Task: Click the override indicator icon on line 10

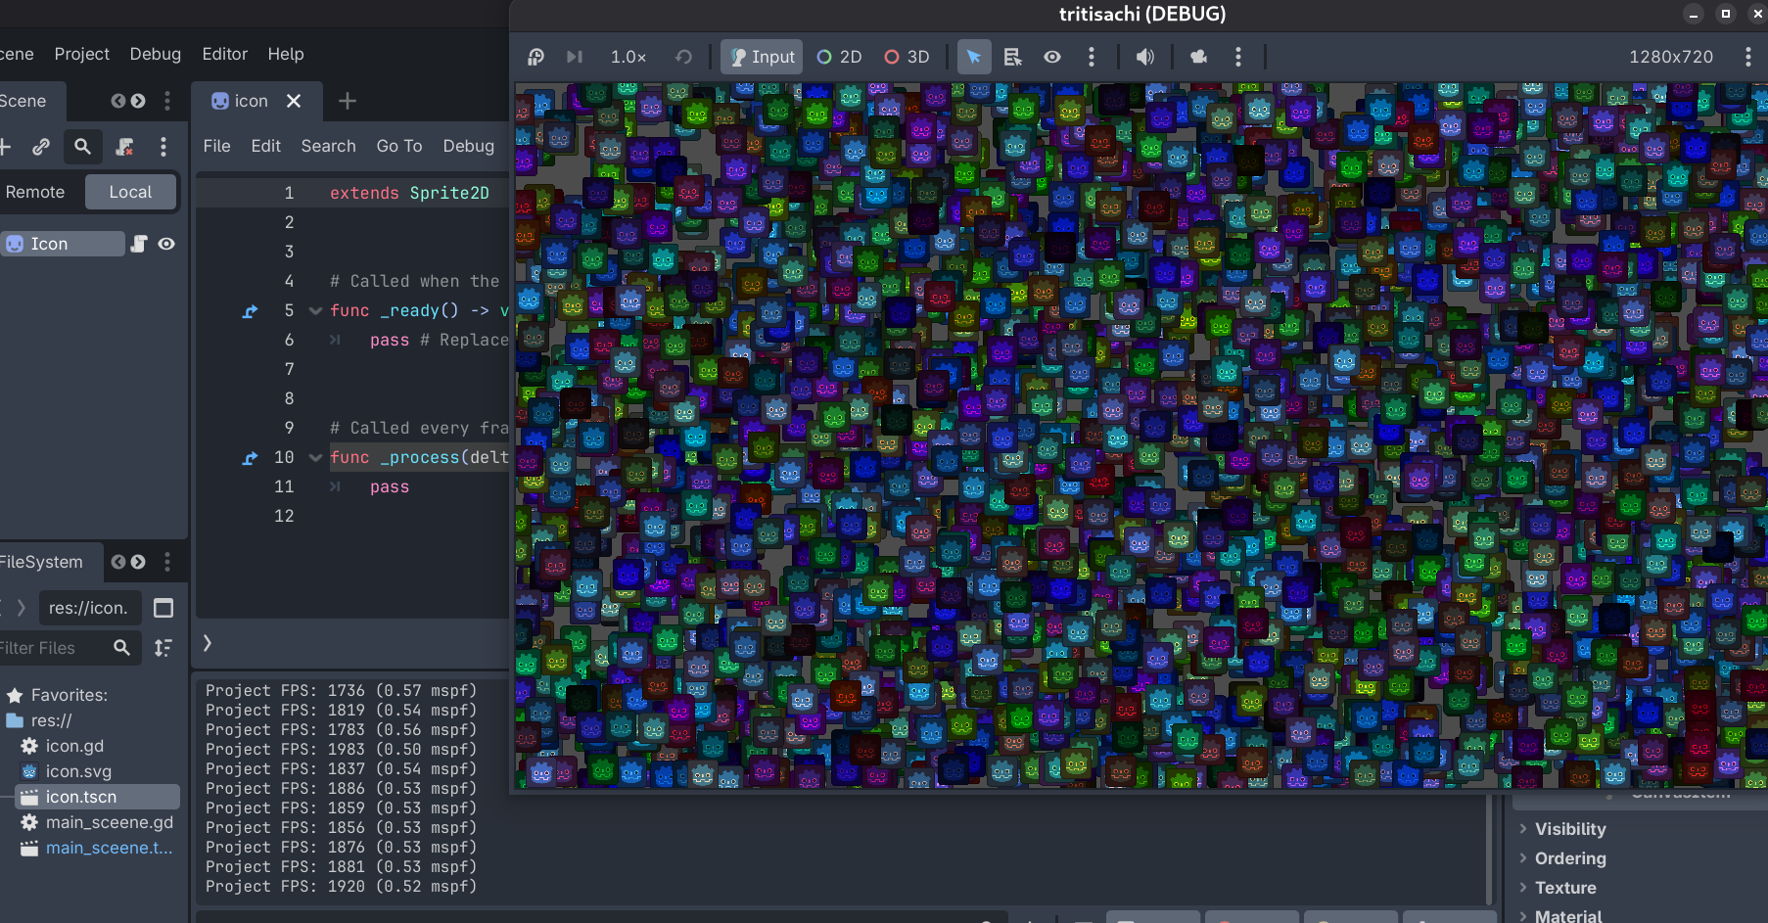Action: (x=251, y=458)
